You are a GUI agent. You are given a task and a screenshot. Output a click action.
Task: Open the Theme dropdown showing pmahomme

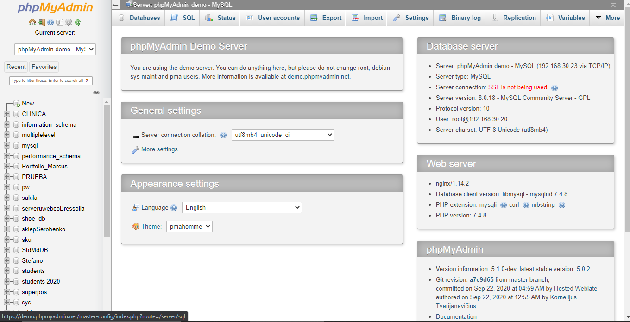click(x=189, y=227)
